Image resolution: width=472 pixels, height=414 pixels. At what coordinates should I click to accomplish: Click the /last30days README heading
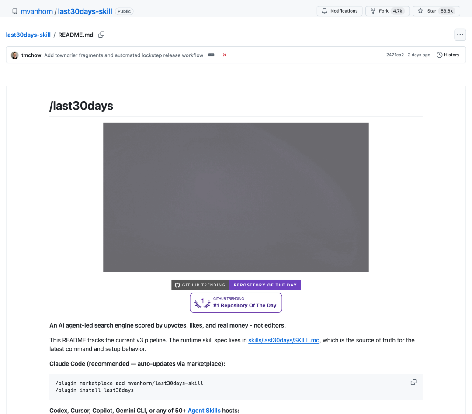coord(81,106)
